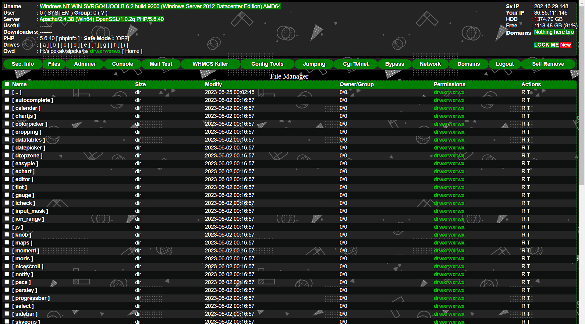The width and height of the screenshot is (585, 324).
Task: Click the R action for autocomplete
Action: point(523,100)
